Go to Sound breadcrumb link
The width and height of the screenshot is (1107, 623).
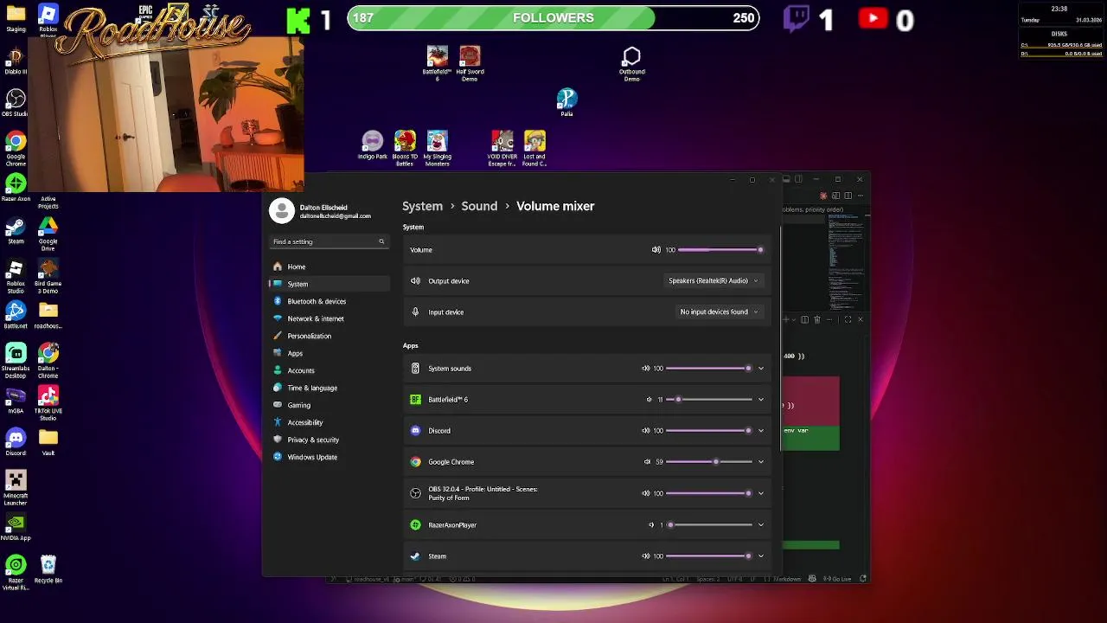(x=479, y=206)
